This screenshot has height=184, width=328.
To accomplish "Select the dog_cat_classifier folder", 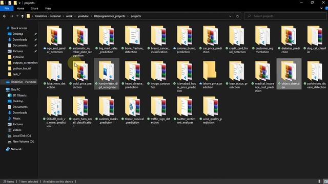I will coord(315,39).
